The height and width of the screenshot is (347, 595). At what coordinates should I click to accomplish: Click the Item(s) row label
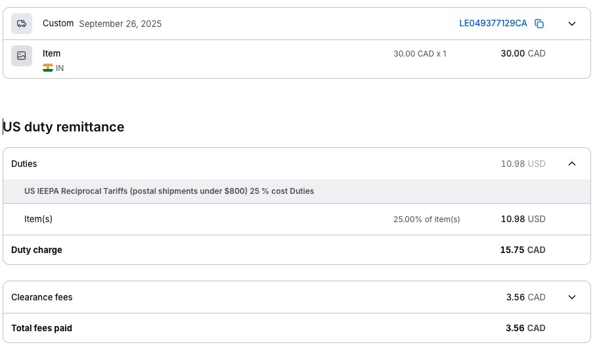coord(38,219)
